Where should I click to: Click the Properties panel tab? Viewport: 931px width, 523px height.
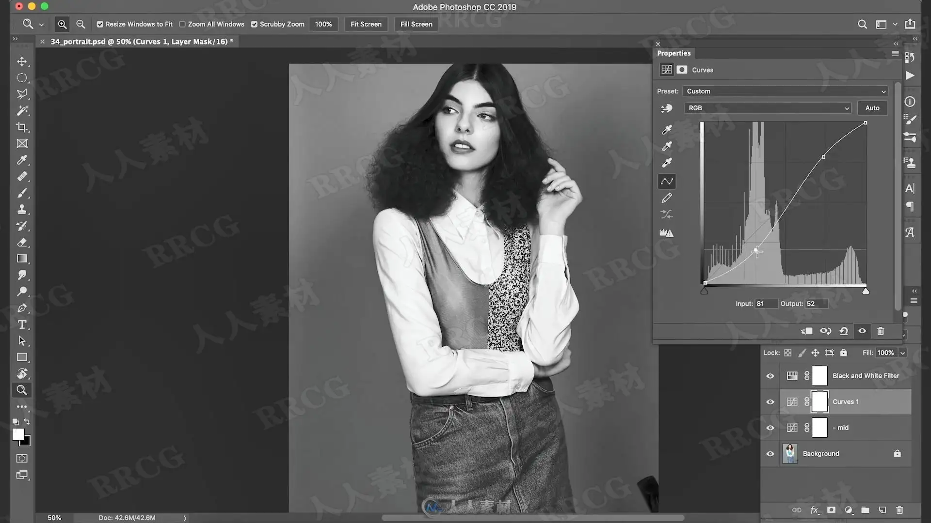(674, 53)
